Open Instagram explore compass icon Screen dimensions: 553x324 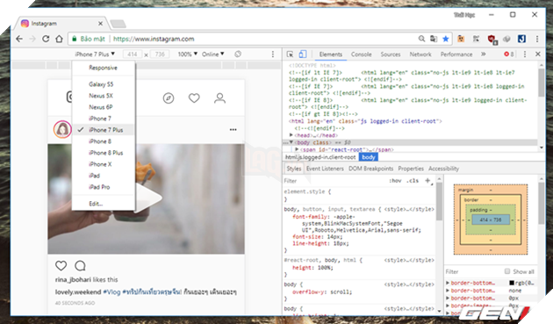tap(169, 98)
